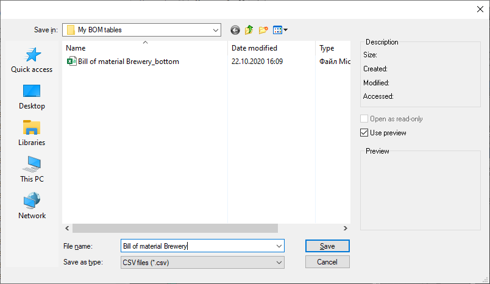
Task: Expand the Save in folder dropdown
Action: coord(215,30)
